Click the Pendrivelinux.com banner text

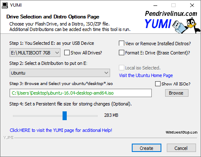(x=171, y=13)
